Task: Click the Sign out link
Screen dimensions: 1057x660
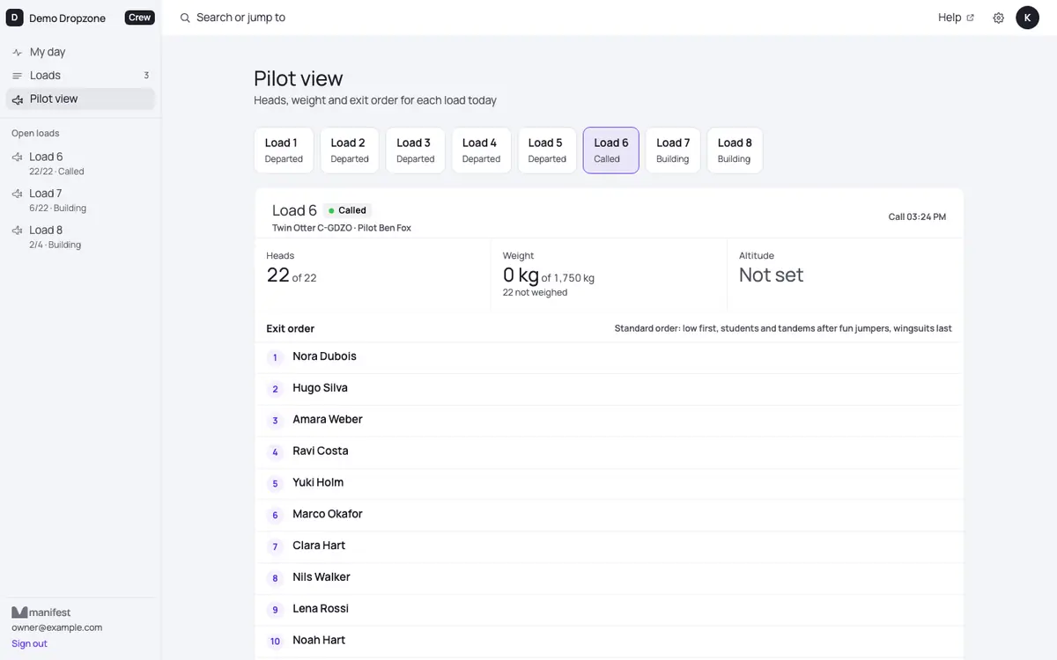Action: click(x=29, y=644)
